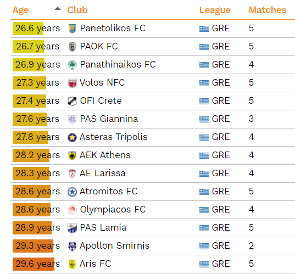295x274 pixels.
Task: Select the Club column header
Action: (x=77, y=10)
